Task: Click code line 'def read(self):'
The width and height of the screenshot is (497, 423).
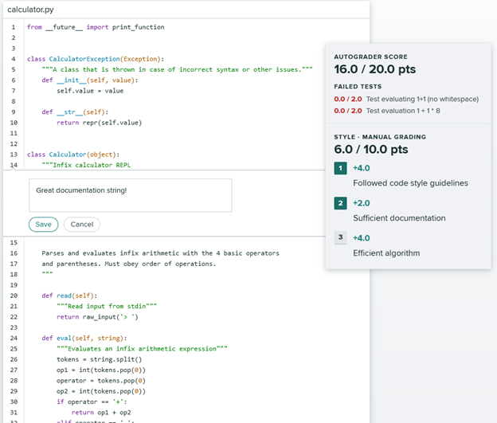Action: [x=69, y=296]
